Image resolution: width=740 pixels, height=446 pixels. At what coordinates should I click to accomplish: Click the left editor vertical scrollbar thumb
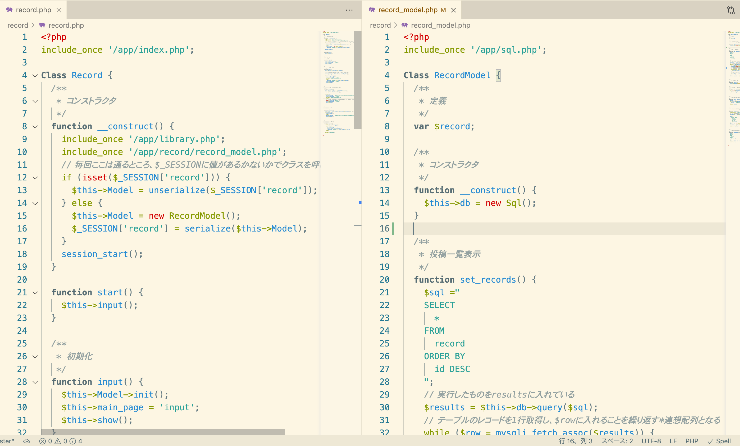357,80
